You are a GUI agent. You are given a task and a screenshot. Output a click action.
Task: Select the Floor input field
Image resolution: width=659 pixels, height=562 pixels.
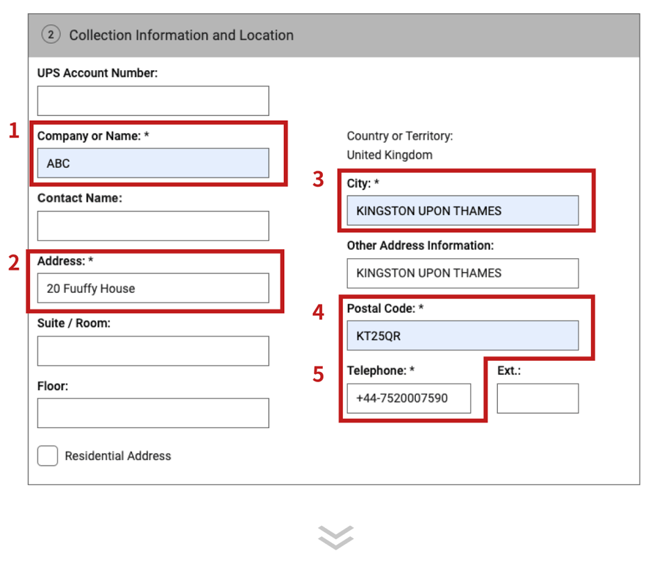(x=153, y=413)
